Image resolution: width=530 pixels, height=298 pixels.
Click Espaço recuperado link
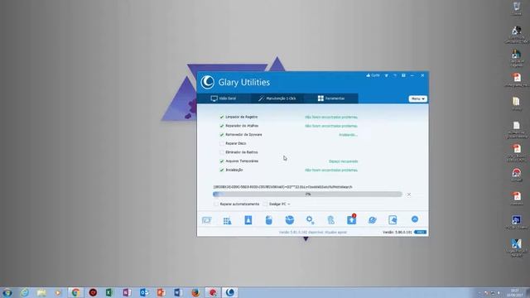pyautogui.click(x=343, y=161)
